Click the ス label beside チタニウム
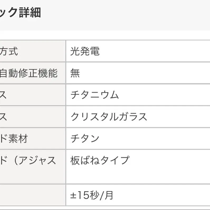 (3, 95)
